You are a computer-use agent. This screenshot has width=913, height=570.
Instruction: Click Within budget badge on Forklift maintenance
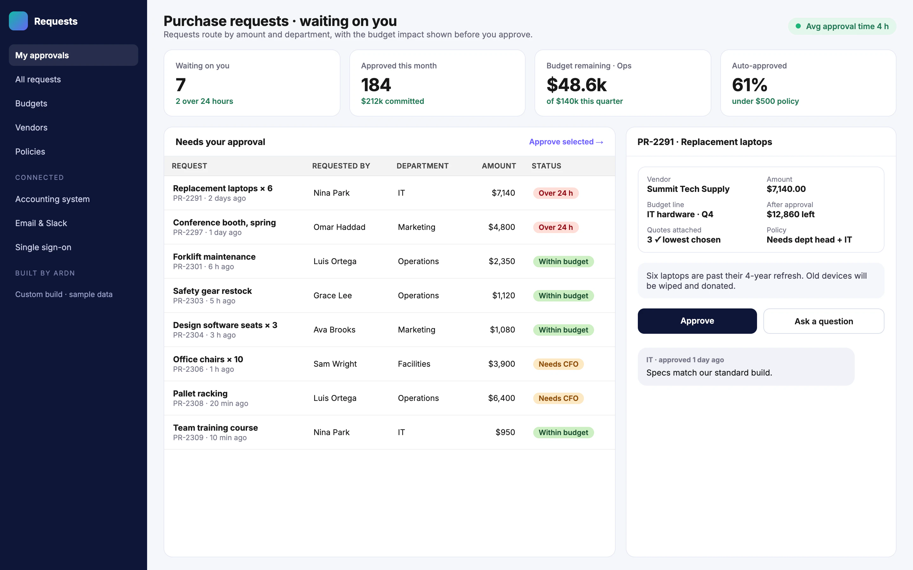click(x=563, y=262)
